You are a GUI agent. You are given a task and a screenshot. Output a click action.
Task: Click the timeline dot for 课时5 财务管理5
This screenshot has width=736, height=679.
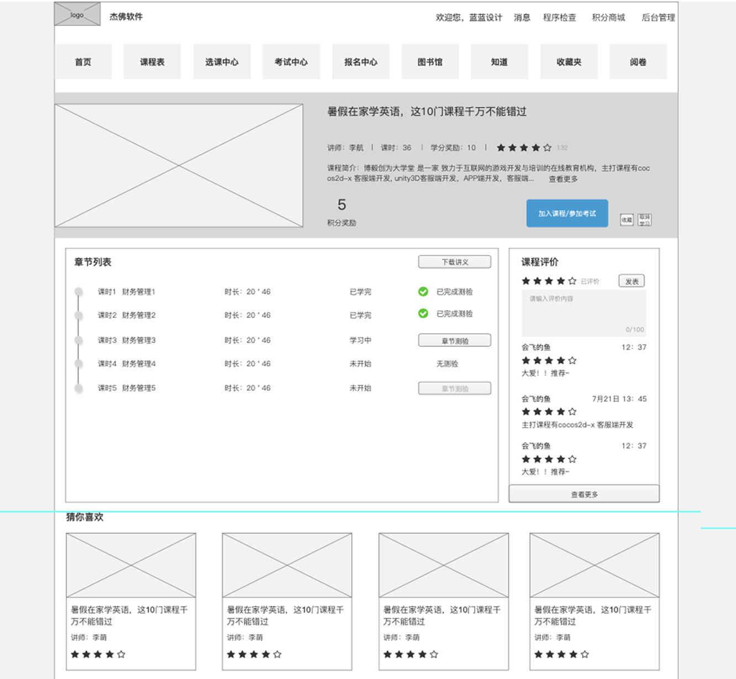(79, 388)
